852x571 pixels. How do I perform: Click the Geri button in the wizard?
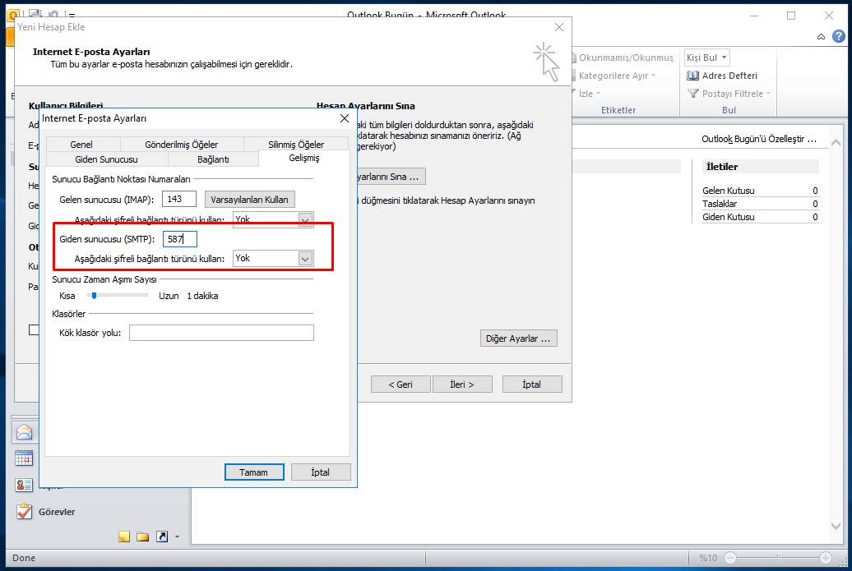coord(401,385)
